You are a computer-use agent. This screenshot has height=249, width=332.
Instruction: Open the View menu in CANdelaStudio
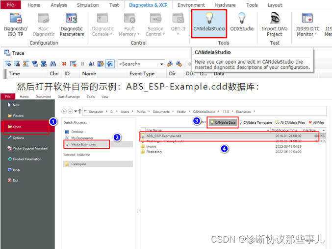tap(104, 97)
